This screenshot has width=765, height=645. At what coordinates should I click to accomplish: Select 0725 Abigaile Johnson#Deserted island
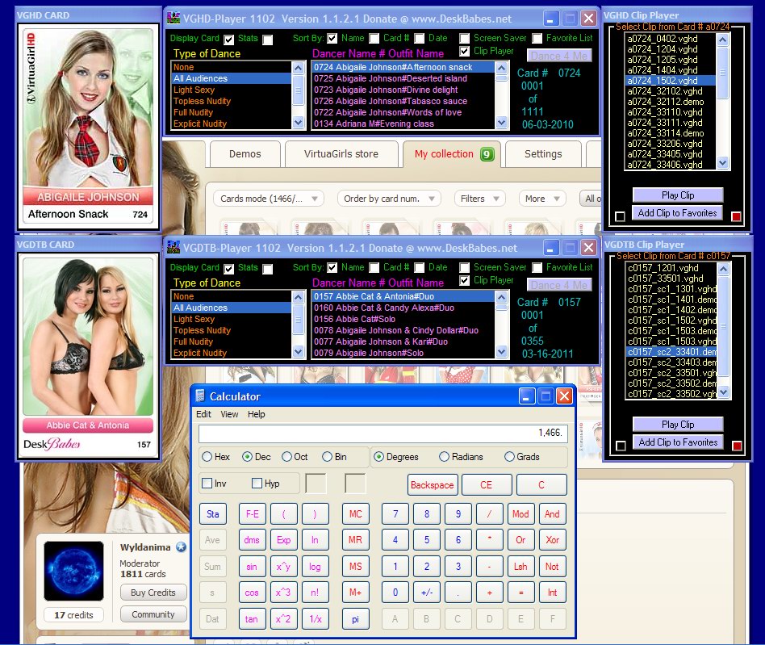click(403, 78)
